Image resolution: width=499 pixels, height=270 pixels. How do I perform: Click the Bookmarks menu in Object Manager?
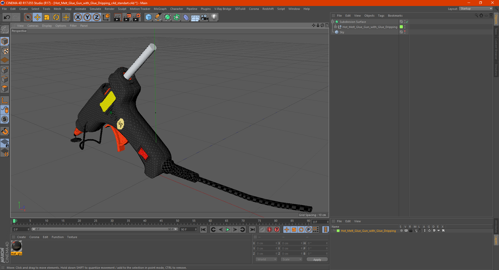pyautogui.click(x=395, y=16)
